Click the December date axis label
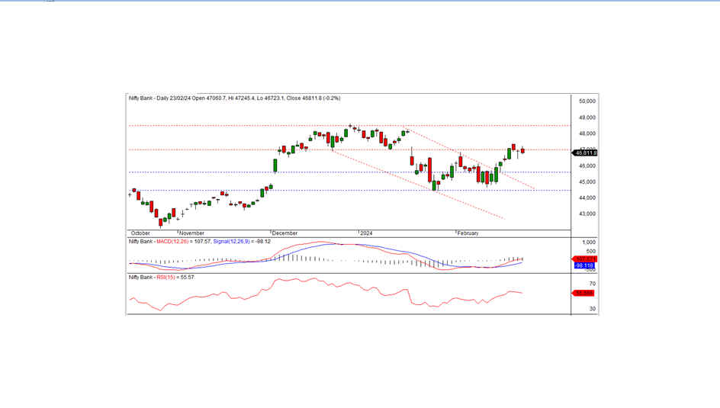720x408 pixels. (x=284, y=233)
